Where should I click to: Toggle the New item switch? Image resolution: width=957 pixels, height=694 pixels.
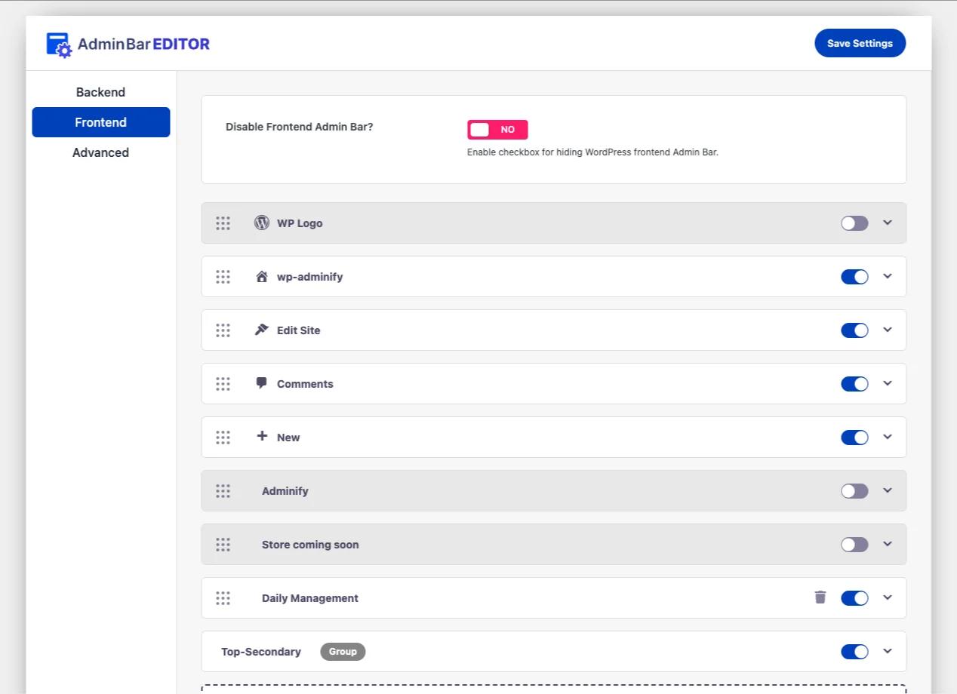[854, 438]
